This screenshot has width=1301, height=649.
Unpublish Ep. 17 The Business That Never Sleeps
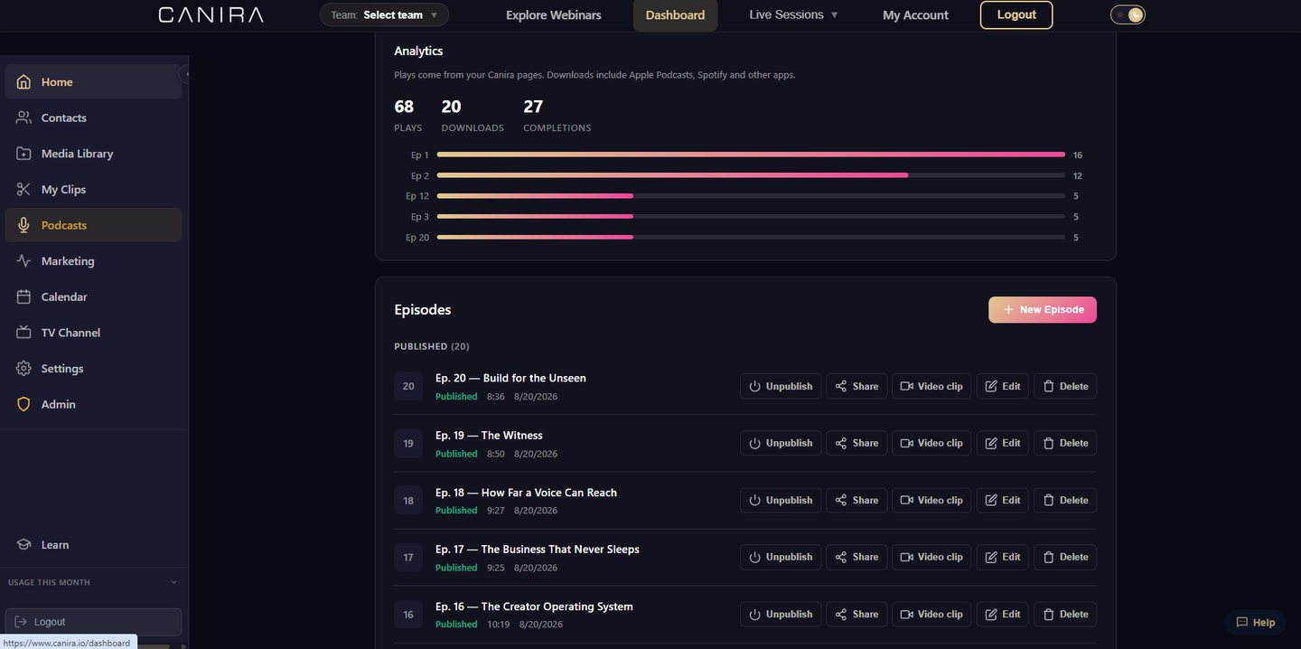782,557
